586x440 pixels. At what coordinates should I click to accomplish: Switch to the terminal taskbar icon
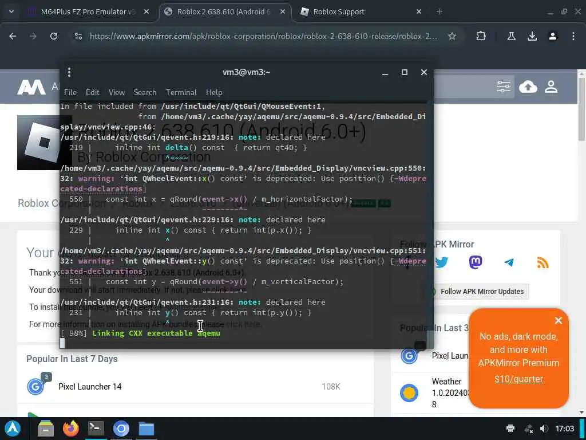click(x=96, y=429)
